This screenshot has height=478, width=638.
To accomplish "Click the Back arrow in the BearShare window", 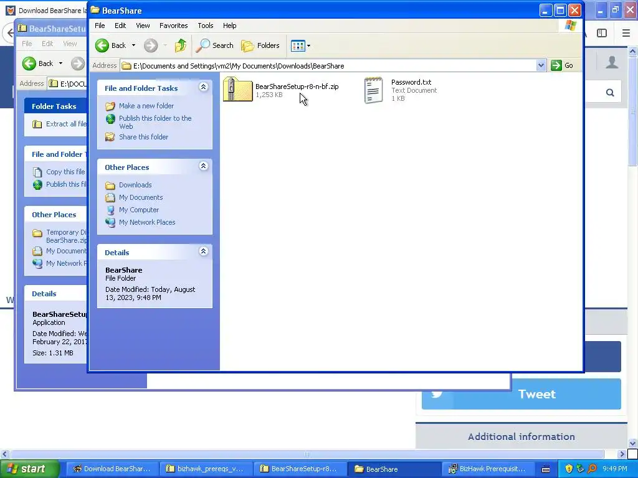I will pos(111,45).
